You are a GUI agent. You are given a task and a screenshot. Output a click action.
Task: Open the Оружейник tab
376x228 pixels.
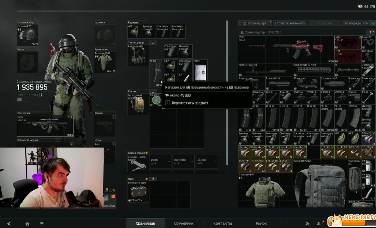(184, 223)
